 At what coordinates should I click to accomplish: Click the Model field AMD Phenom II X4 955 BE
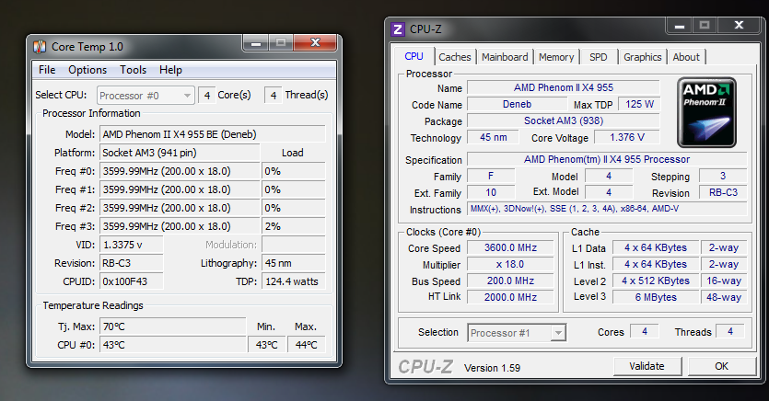click(213, 134)
